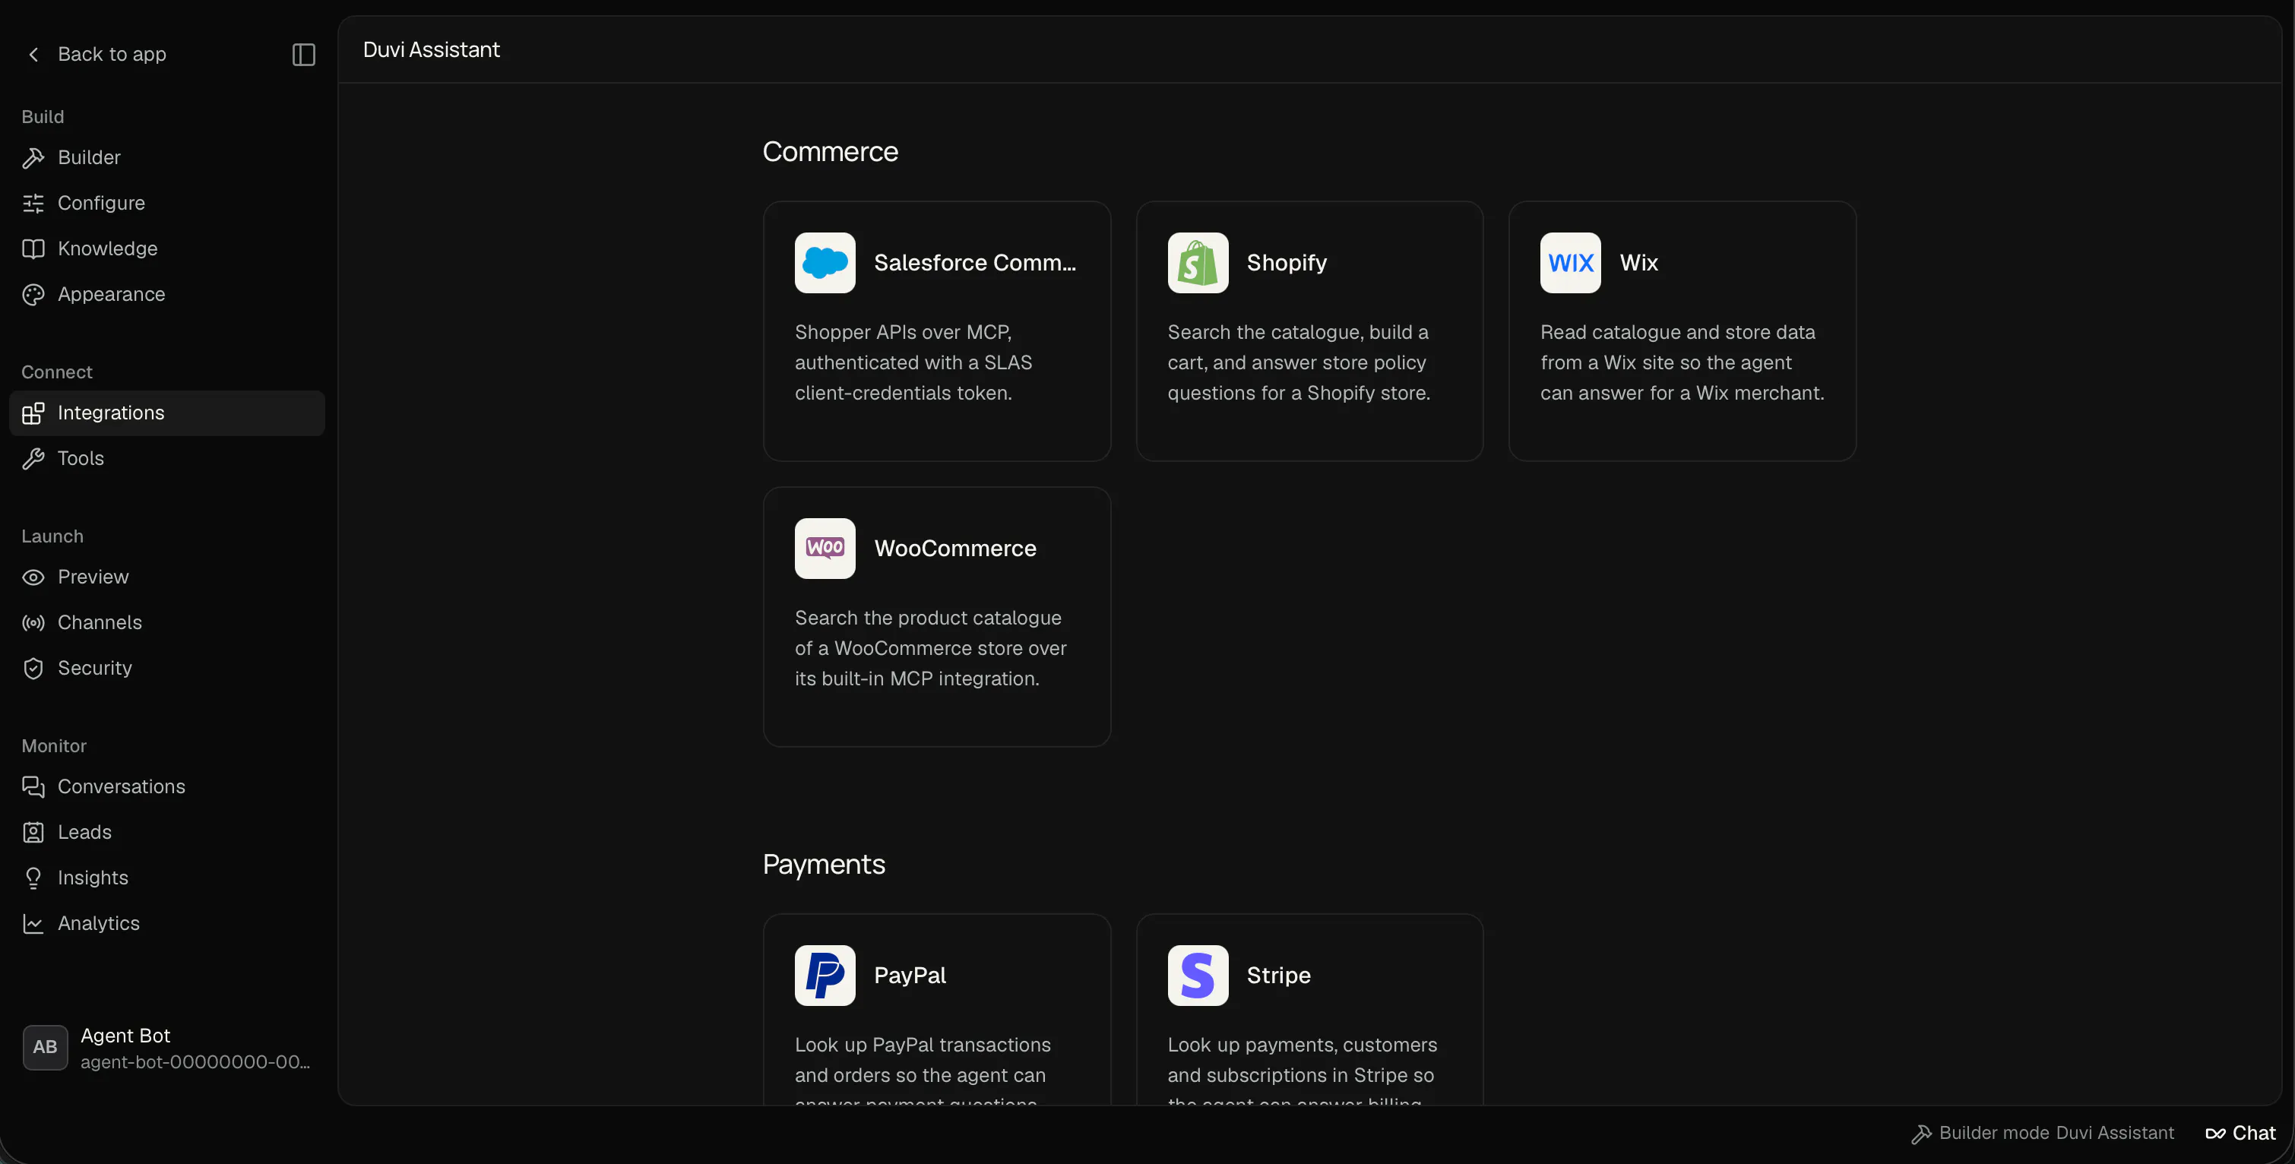Click the Analytics chart icon
2295x1164 pixels.
(x=33, y=924)
